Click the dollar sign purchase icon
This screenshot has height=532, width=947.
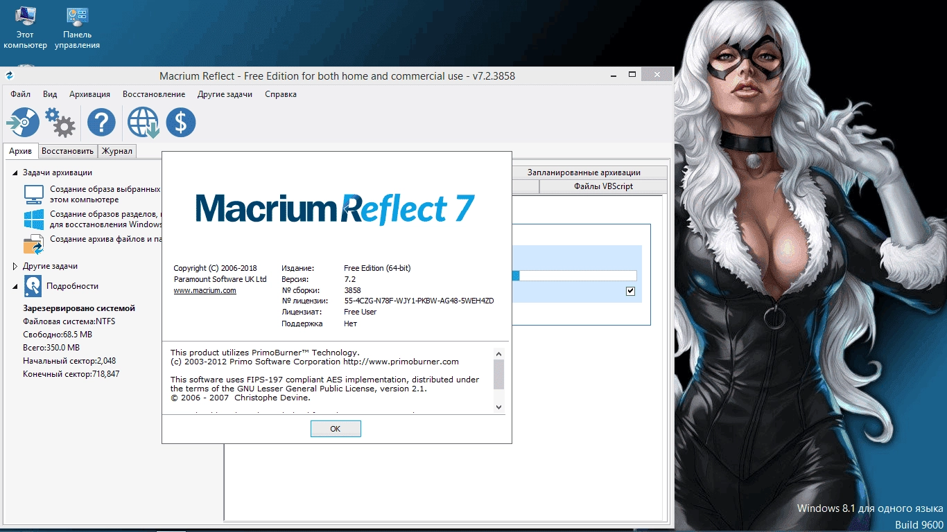181,123
